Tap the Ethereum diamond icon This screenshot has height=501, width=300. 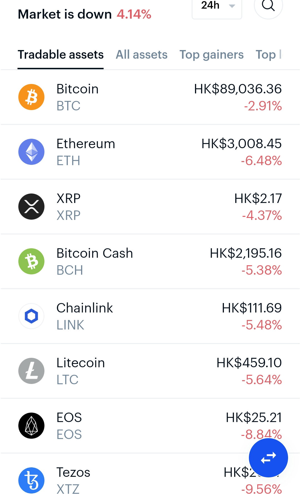31,152
